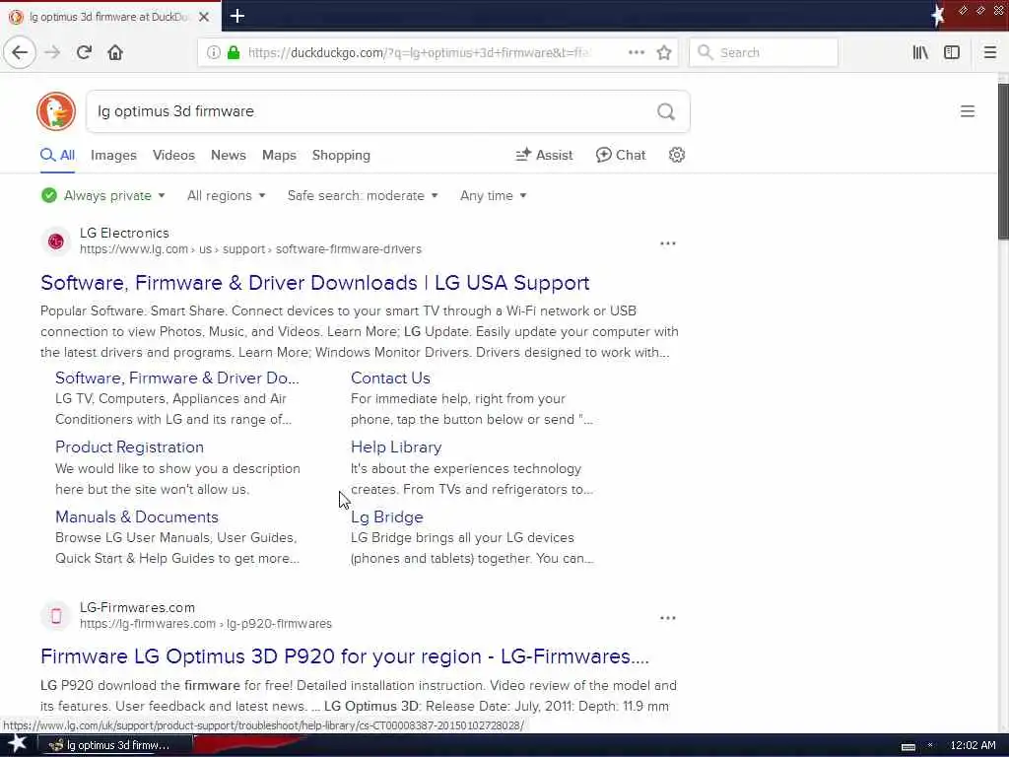Viewport: 1009px width, 757px height.
Task: Open the Manuals & Documents sublink
Action: (136, 516)
